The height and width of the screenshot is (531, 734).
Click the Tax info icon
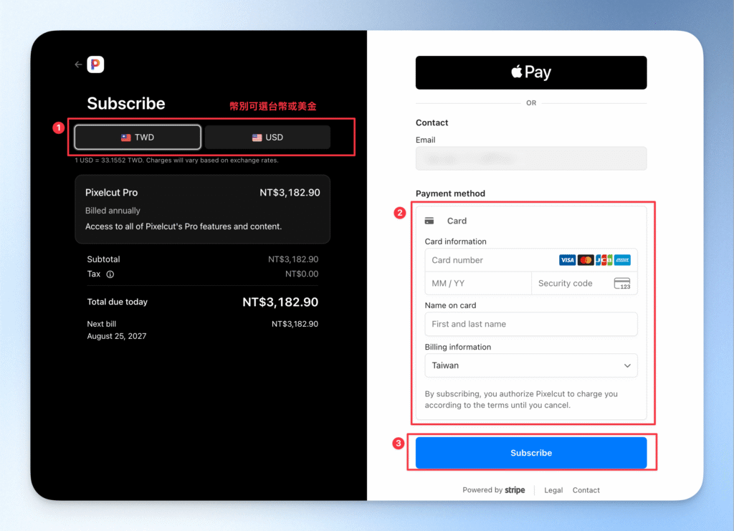tap(110, 274)
